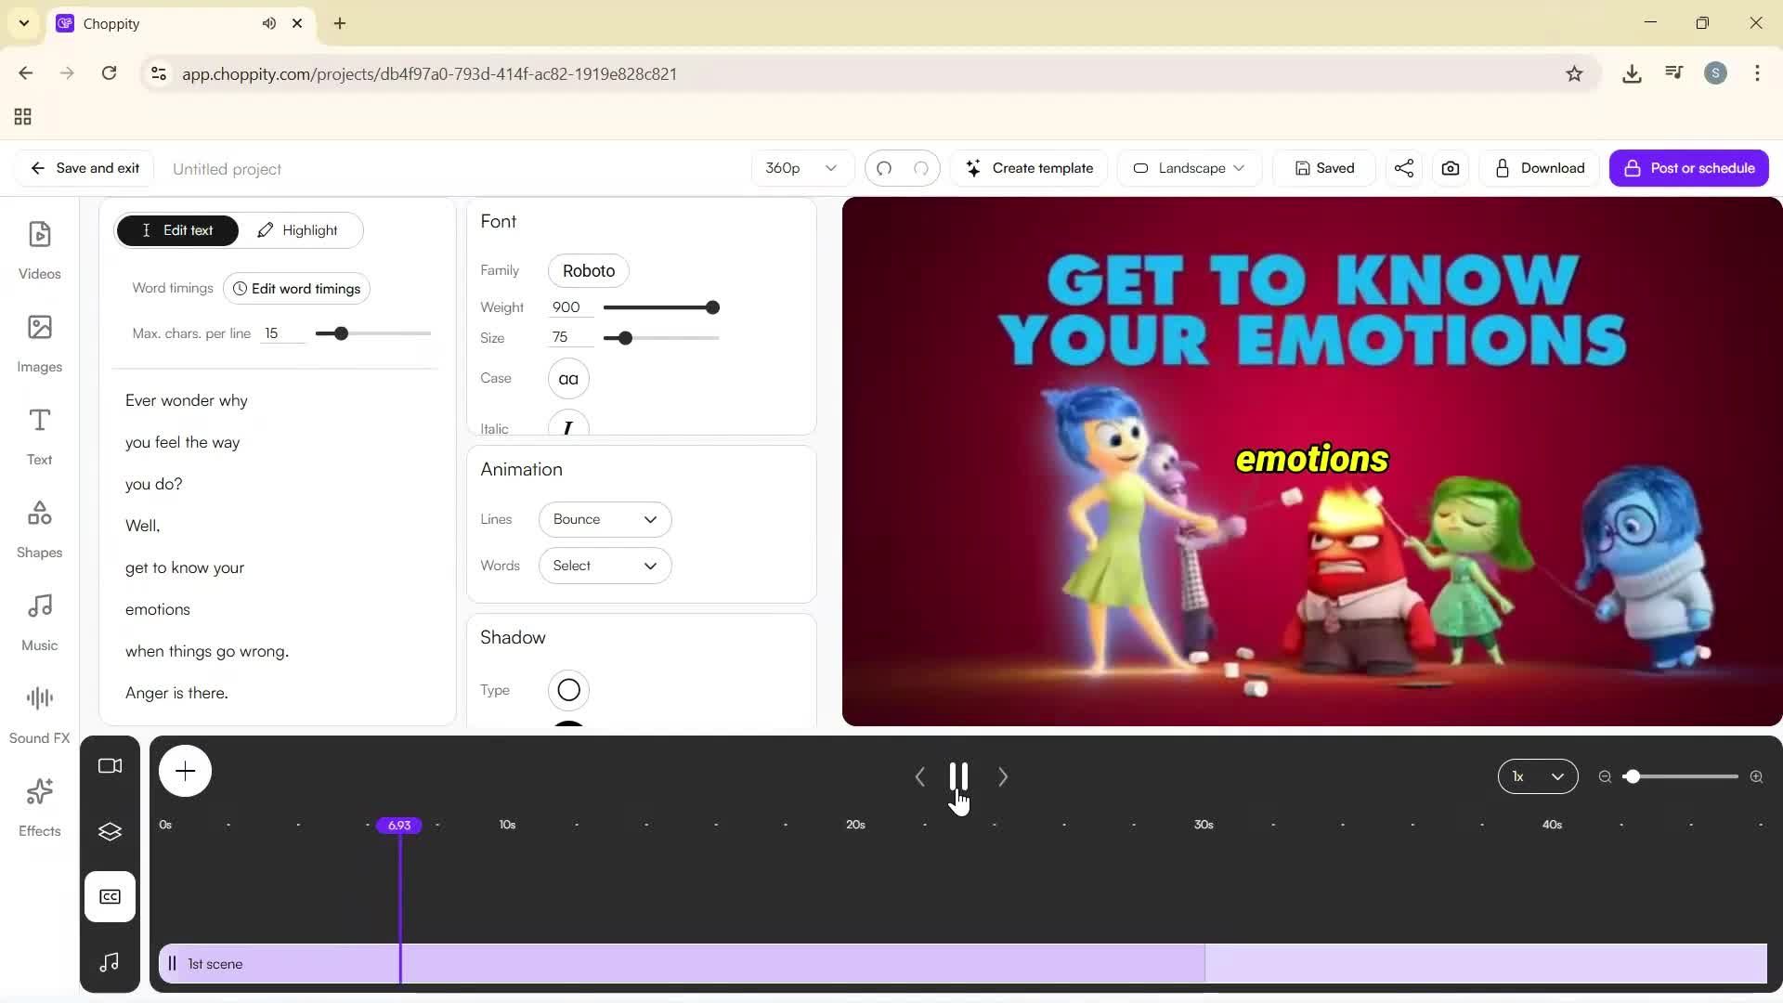Click Post or schedule

1688,168
